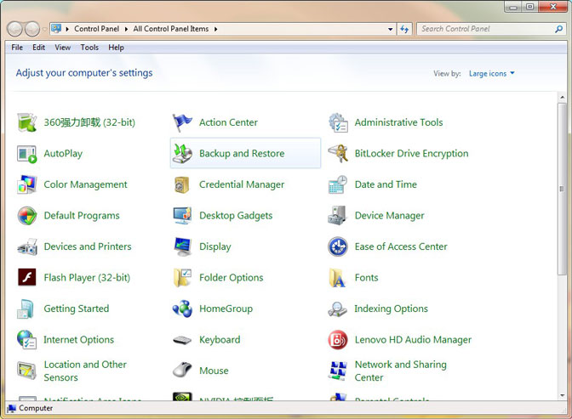The width and height of the screenshot is (572, 419).
Task: Open the Tools menu
Action: 89,48
